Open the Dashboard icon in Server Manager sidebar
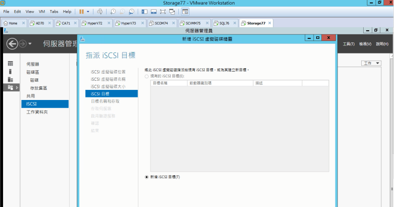Screen dimensions: 394x207 coord(10,64)
